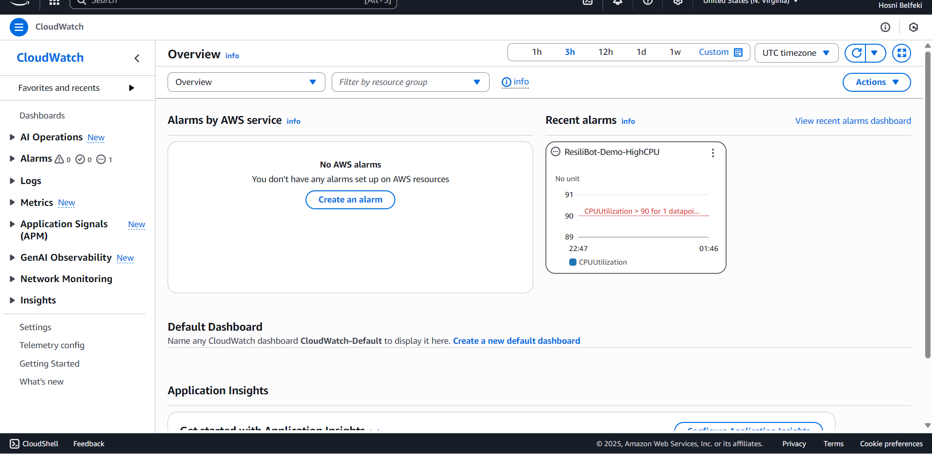Screen dimensions: 932x454
Task: Expand Favorites and recents flyout arrow
Action: click(x=131, y=88)
